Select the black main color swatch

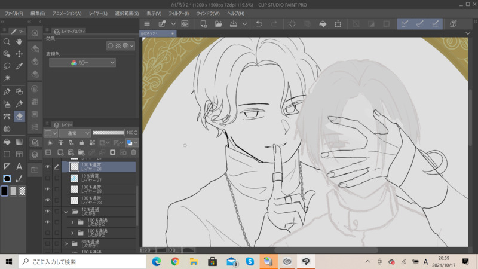4,191
